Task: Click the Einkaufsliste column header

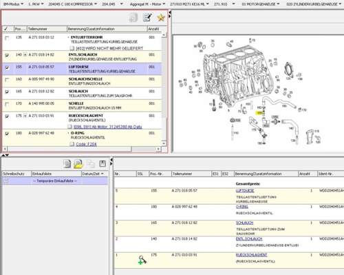Action: click(x=56, y=174)
